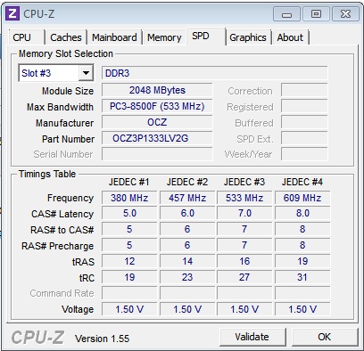This screenshot has width=364, height=351.
Task: Click the JEDEC #2 column header
Action: (x=187, y=182)
